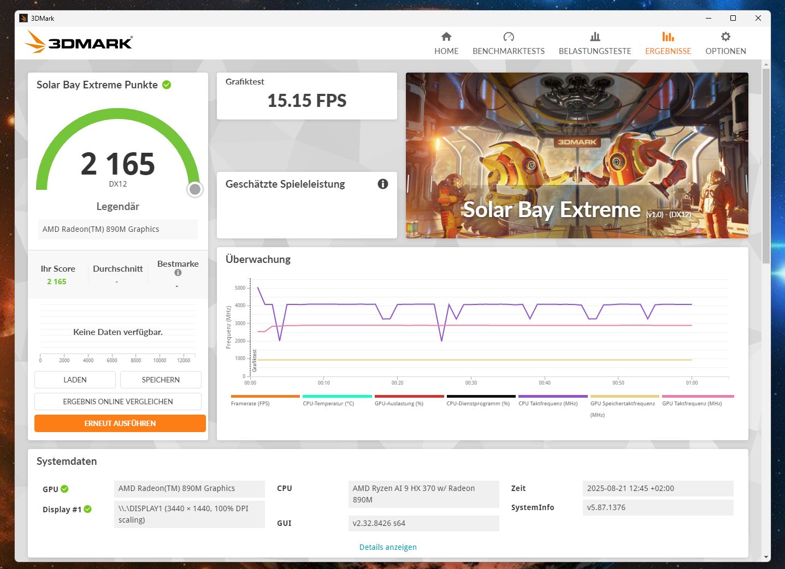The height and width of the screenshot is (569, 785).
Task: Click green checkmark beside Solar Bay Extreme Punkte
Action: 167,85
